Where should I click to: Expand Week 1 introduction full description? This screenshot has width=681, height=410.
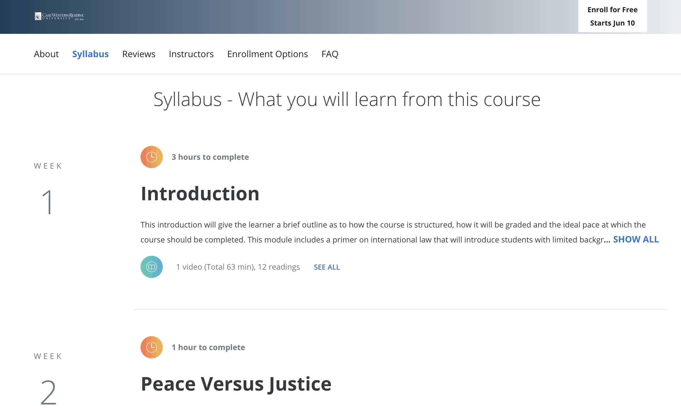pyautogui.click(x=636, y=239)
